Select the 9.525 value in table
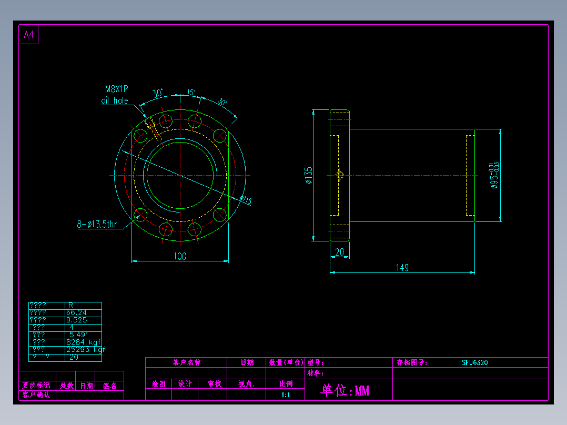Viewport: 567px width, 425px height. (76, 320)
